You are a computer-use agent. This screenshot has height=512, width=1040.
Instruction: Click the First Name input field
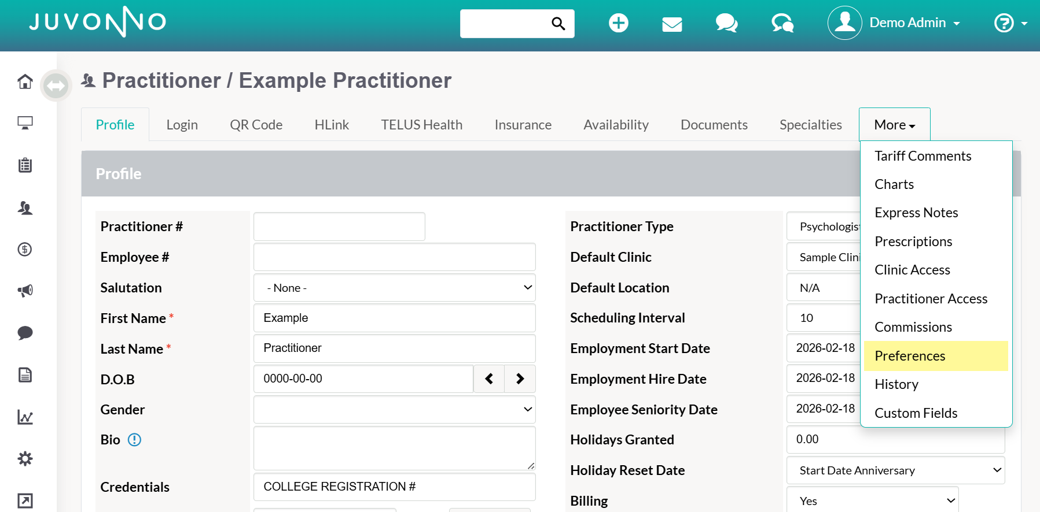point(395,318)
